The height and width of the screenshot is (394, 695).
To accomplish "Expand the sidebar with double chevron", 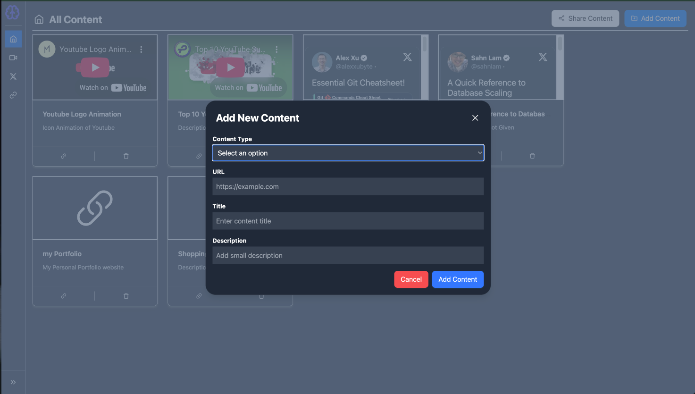I will point(13,382).
